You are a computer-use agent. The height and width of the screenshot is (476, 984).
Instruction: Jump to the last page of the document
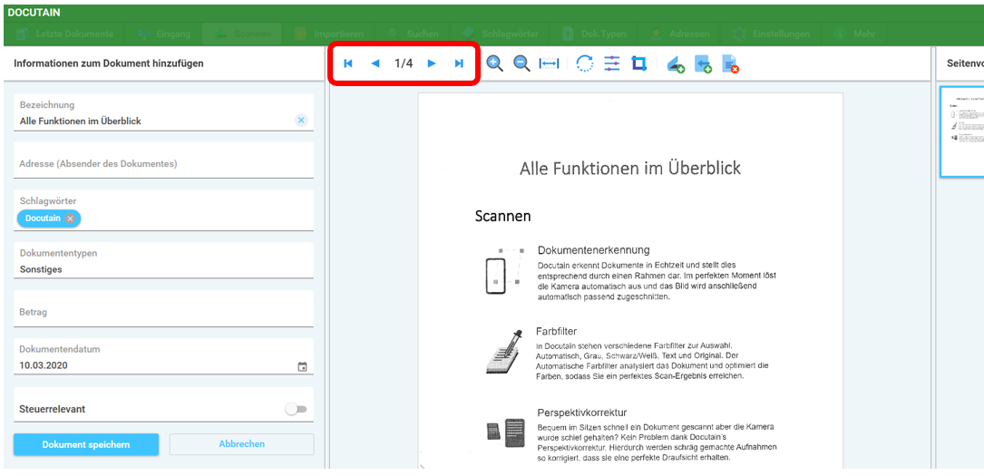pos(459,63)
